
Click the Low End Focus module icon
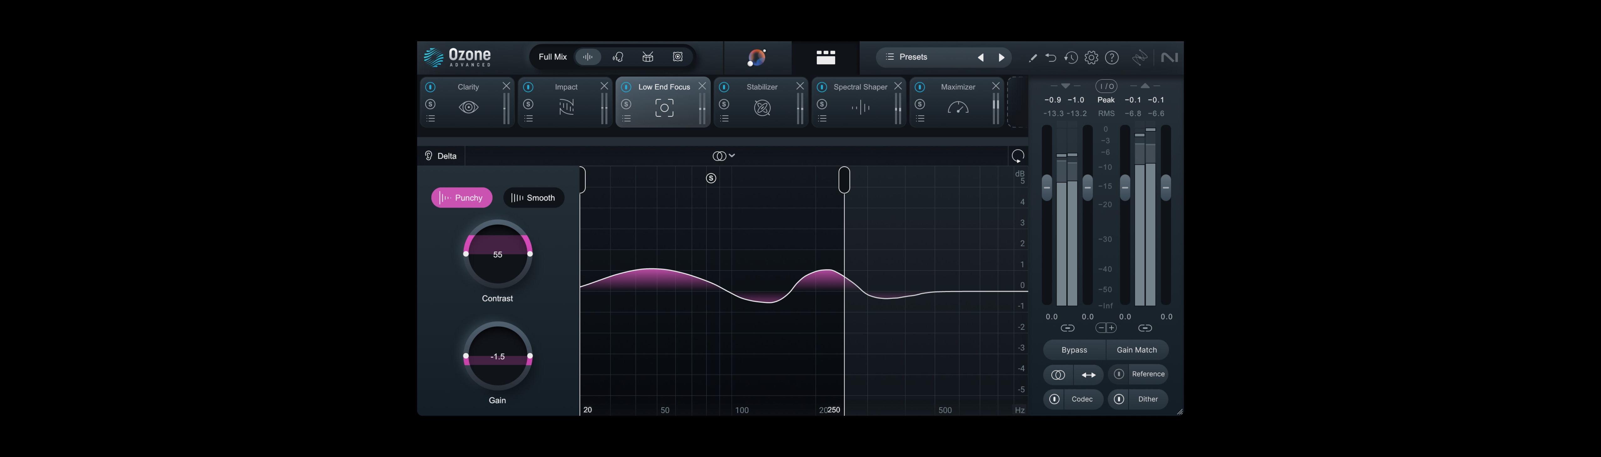click(664, 108)
